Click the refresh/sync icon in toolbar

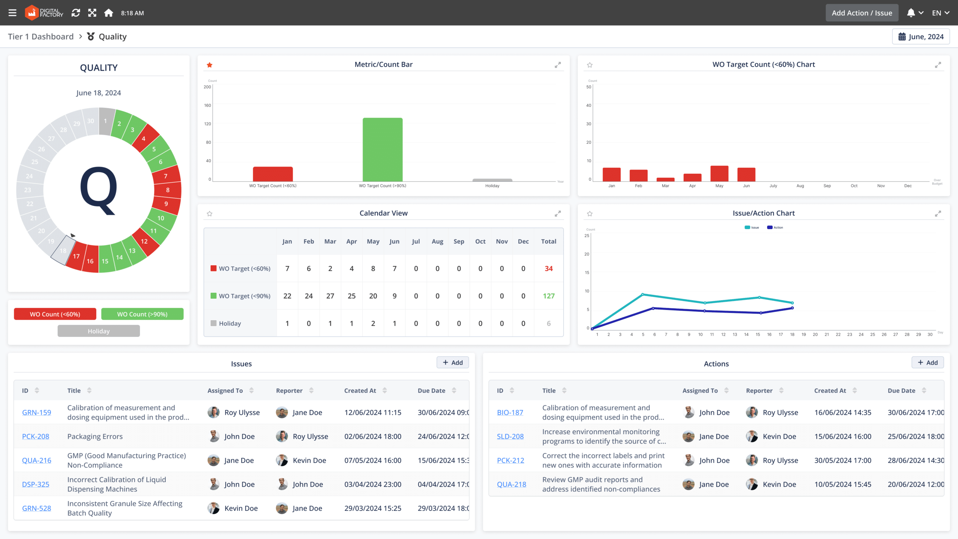click(76, 12)
